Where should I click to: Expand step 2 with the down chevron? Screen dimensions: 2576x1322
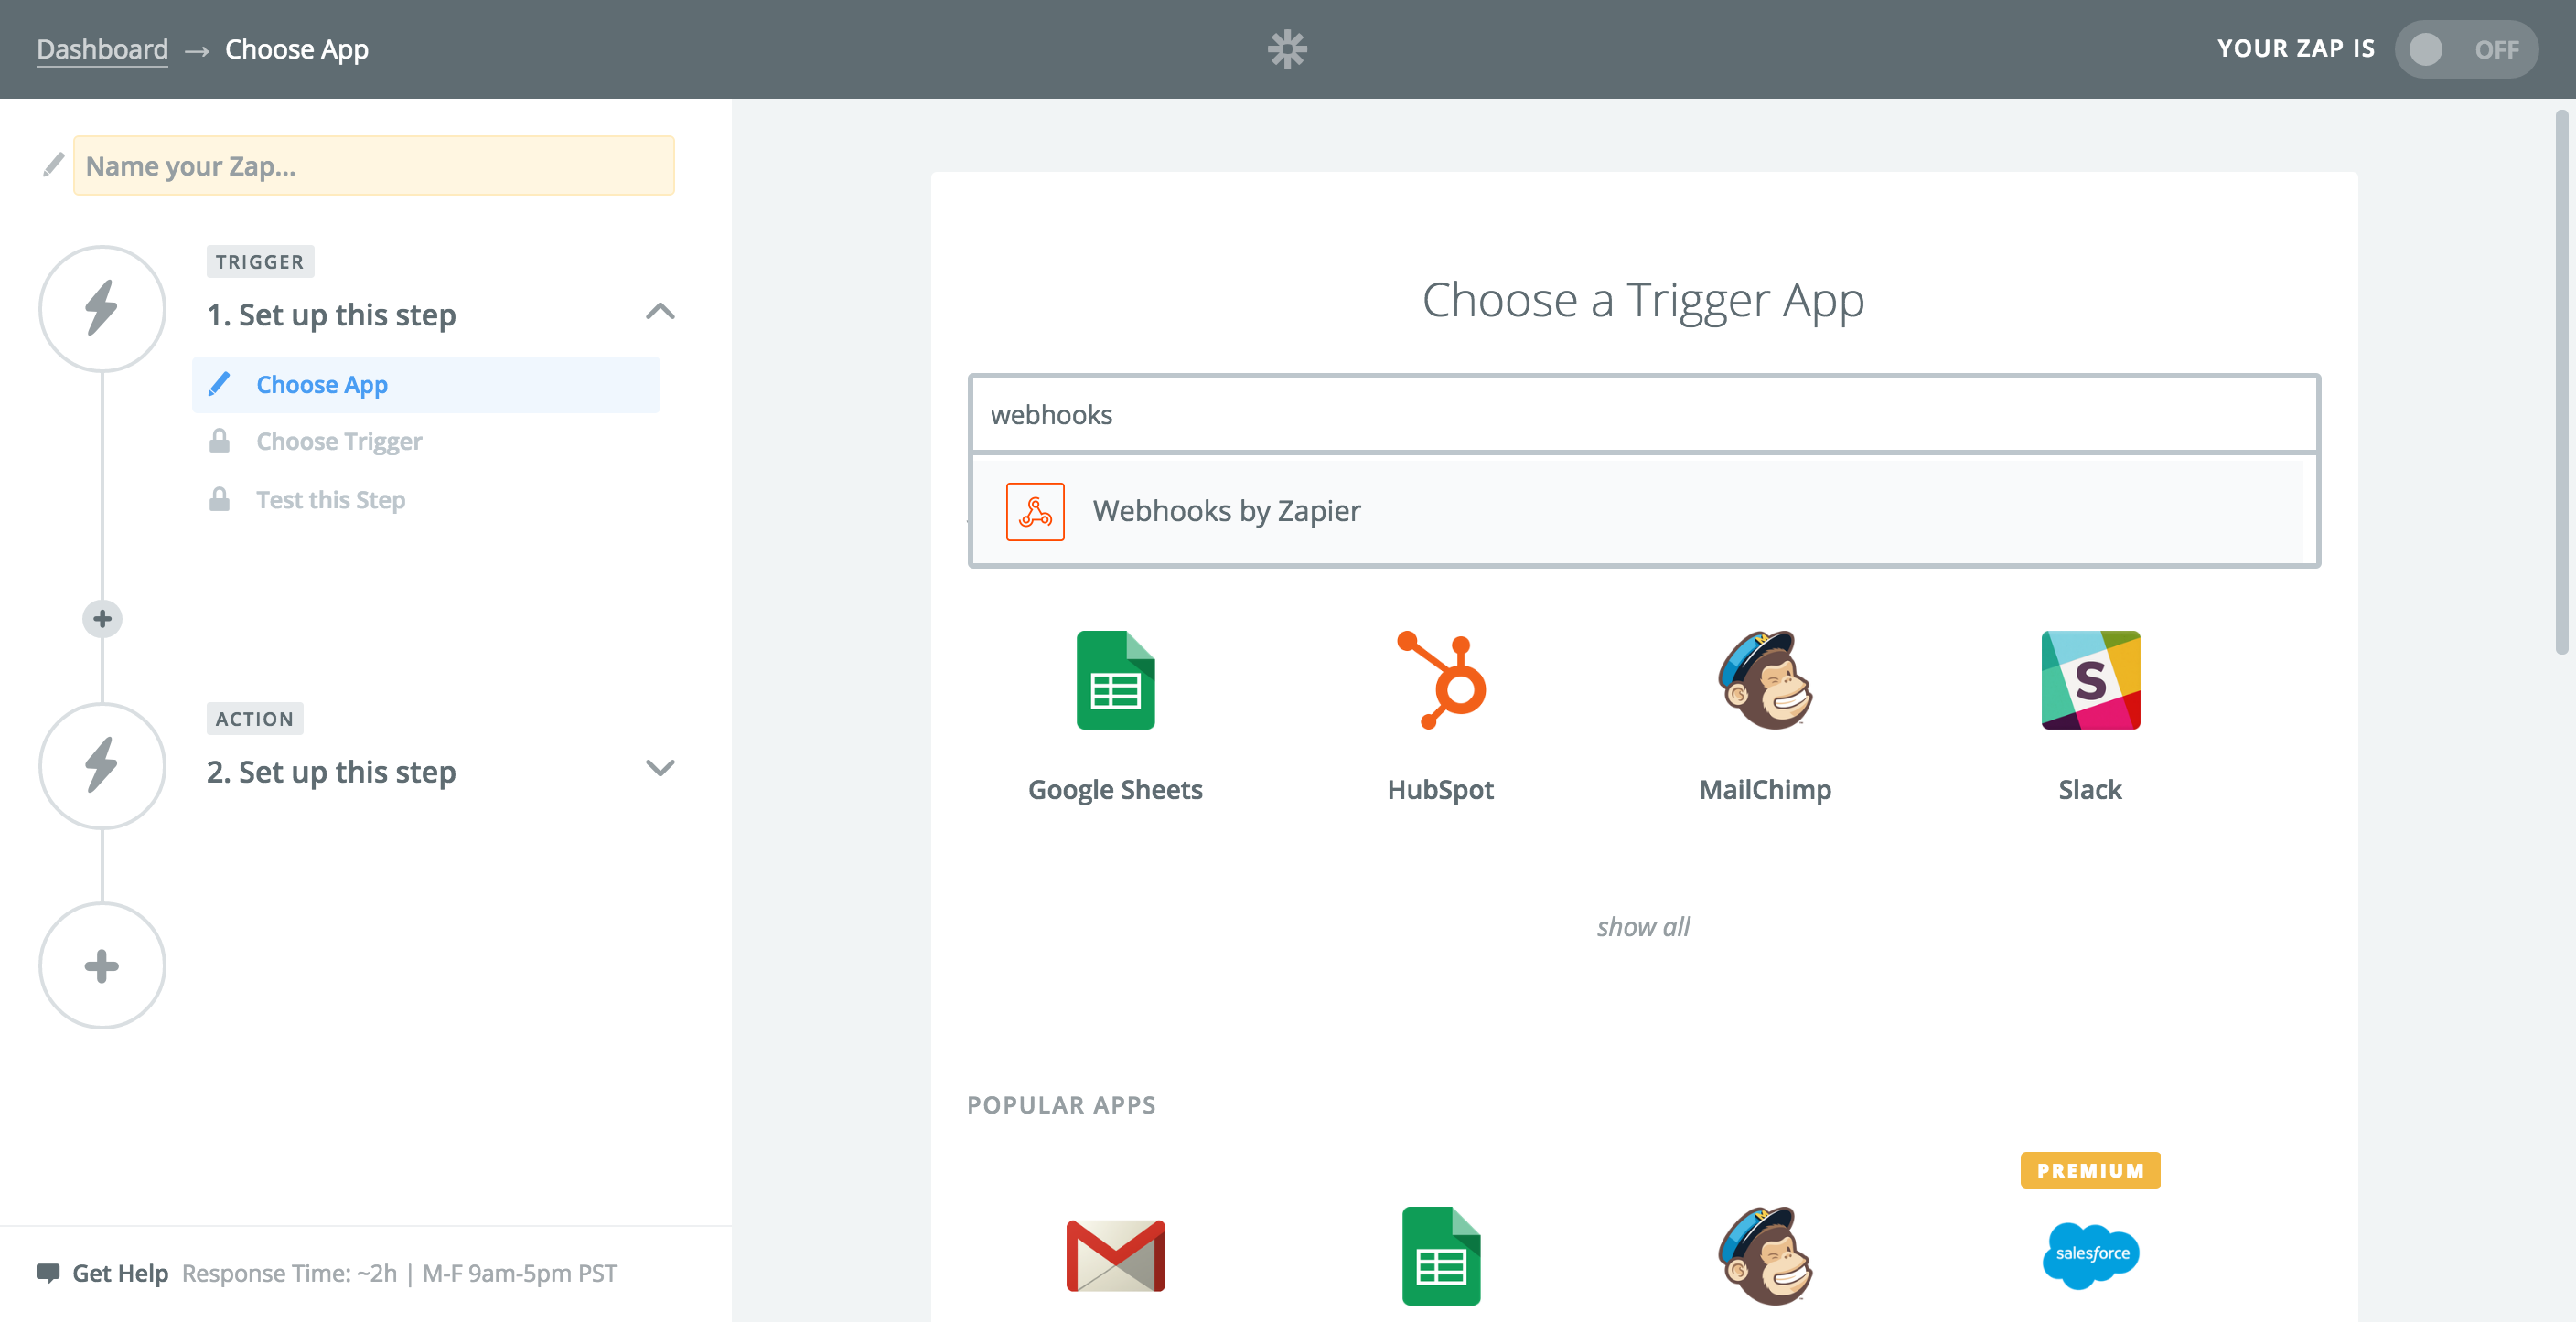click(x=660, y=767)
